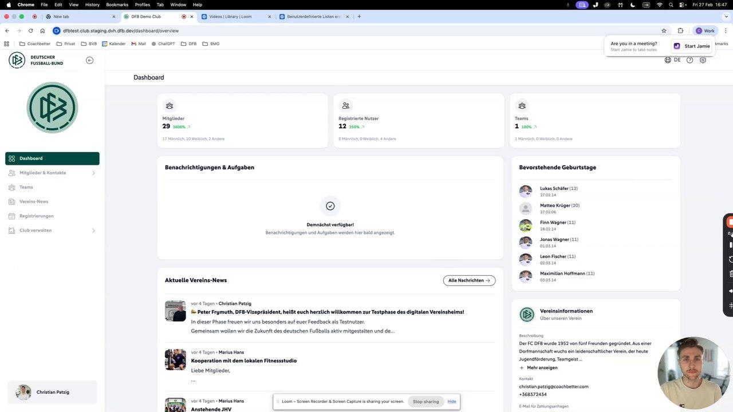Click the Start Jamie button
This screenshot has width=733, height=412.
[x=692, y=46]
